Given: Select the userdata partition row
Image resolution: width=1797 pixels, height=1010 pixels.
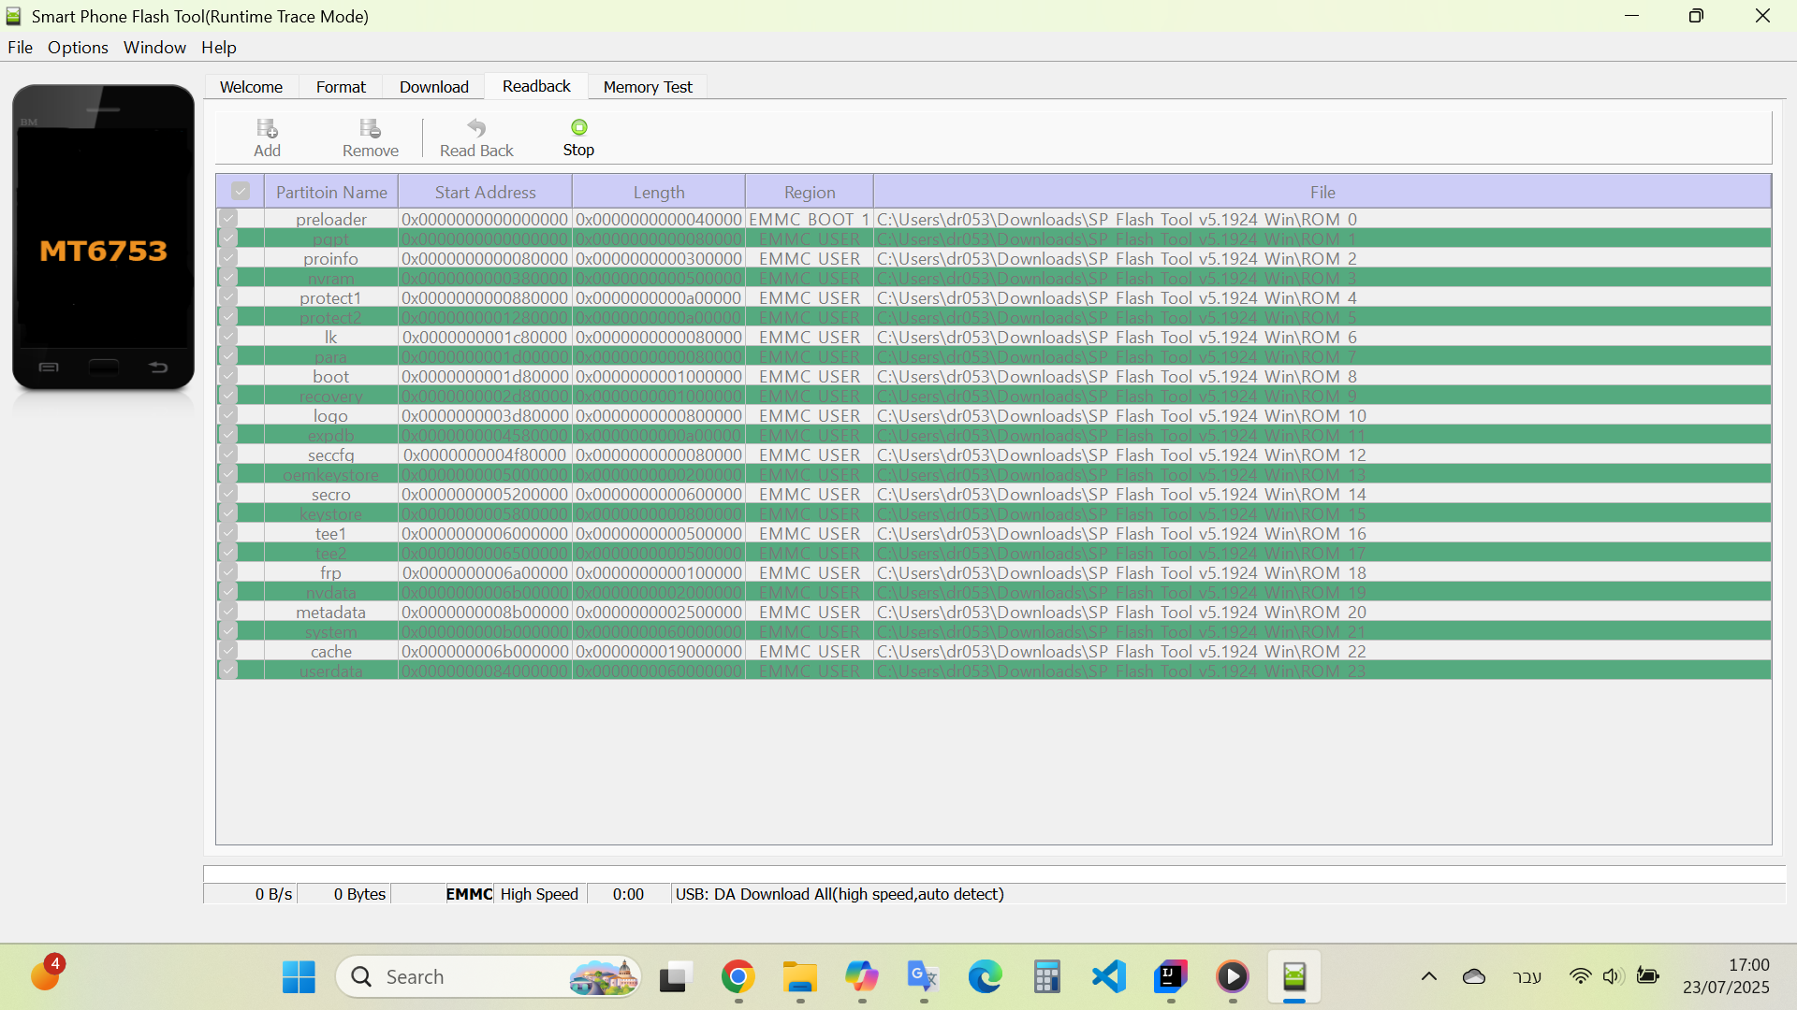Looking at the screenshot, I should 994,671.
